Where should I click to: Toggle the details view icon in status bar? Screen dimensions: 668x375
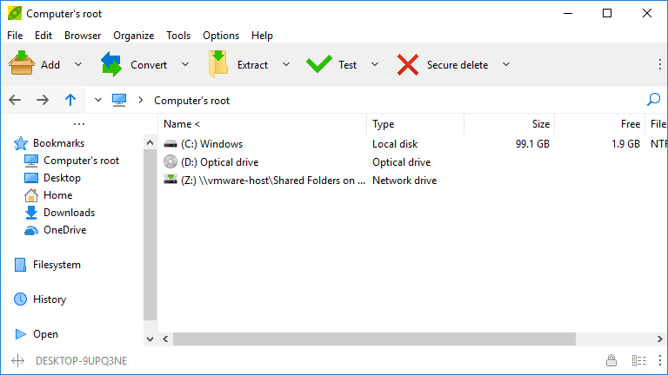coord(639,360)
